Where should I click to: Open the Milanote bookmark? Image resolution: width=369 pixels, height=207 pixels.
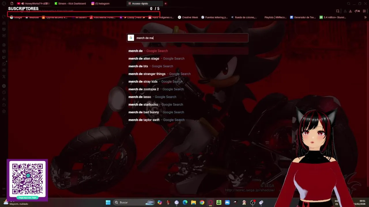[x=32, y=17]
